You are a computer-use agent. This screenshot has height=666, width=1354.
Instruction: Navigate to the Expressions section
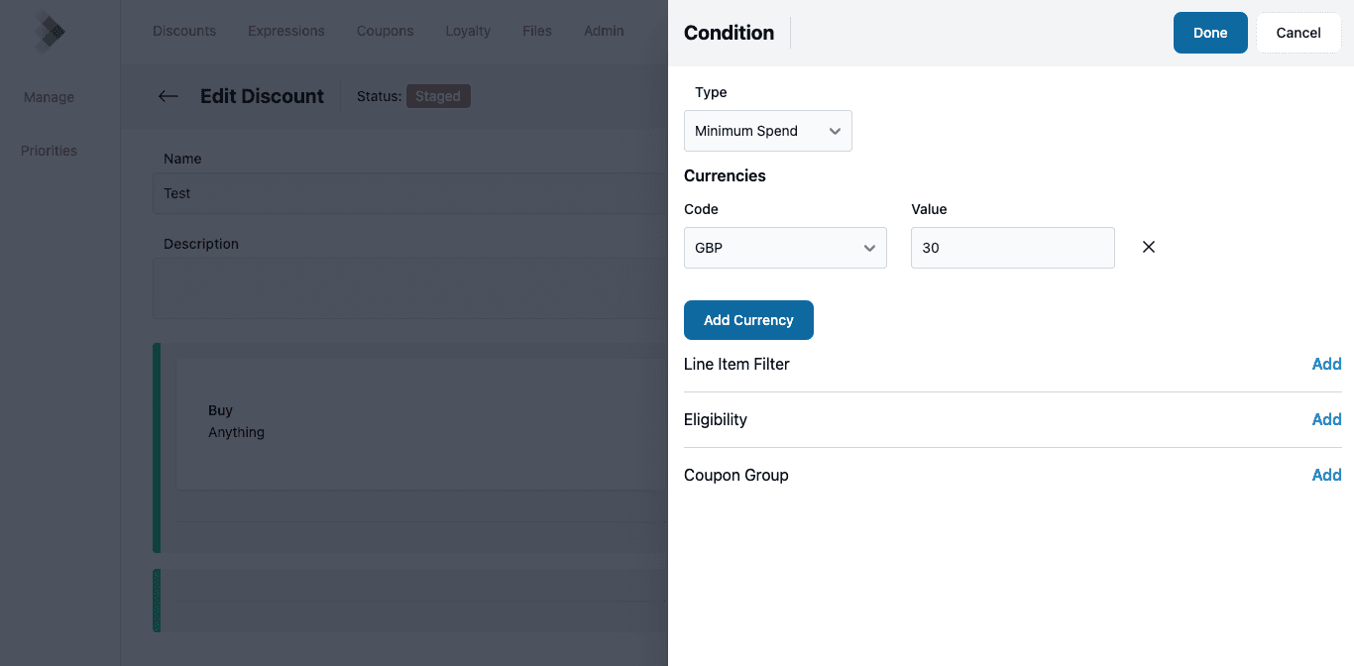pos(285,31)
